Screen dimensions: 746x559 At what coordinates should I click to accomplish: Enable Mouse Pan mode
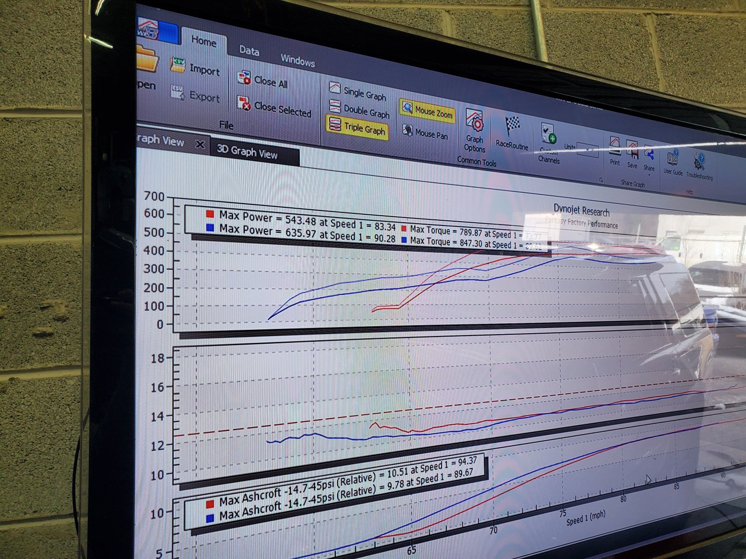pyautogui.click(x=425, y=132)
